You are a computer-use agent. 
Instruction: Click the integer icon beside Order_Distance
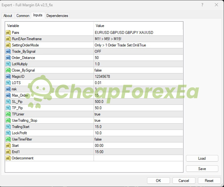8,58
